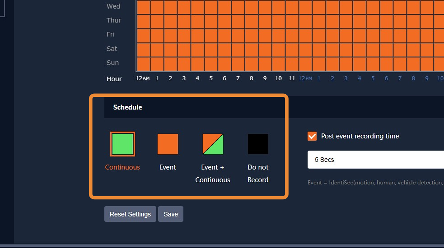Click the Sat schedule cell at 3 PM
This screenshot has width=444, height=248.
pyautogui.click(x=346, y=50)
